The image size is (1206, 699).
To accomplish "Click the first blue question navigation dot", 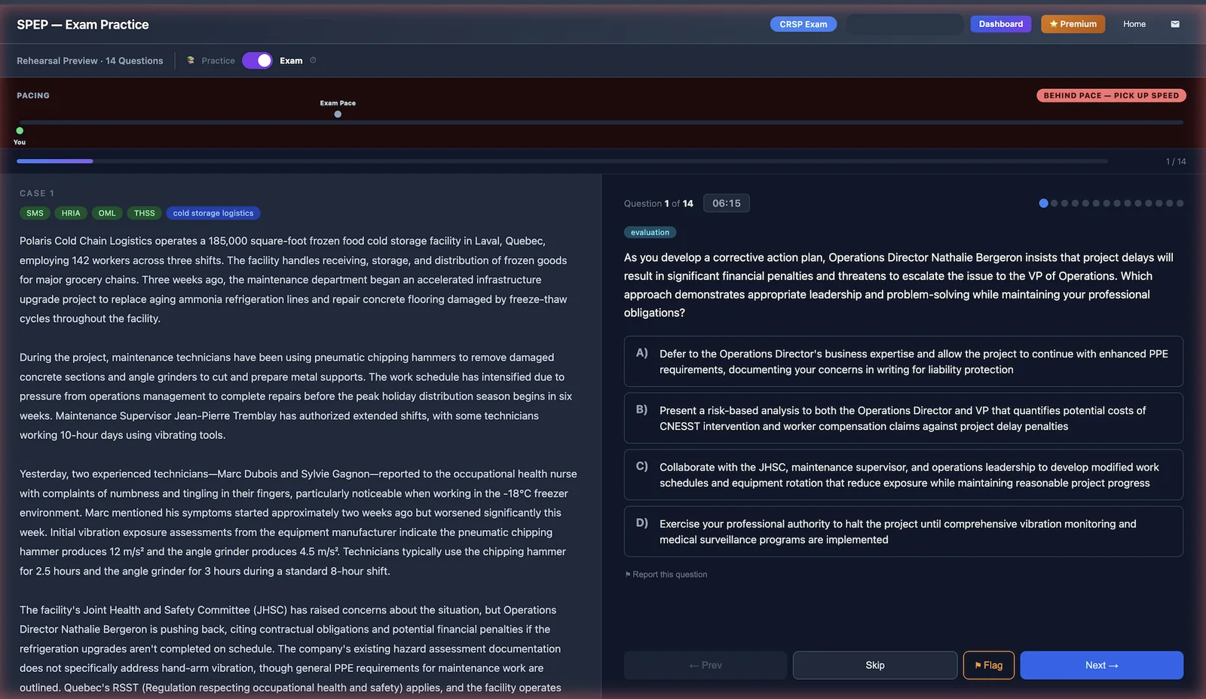I will click(1043, 203).
